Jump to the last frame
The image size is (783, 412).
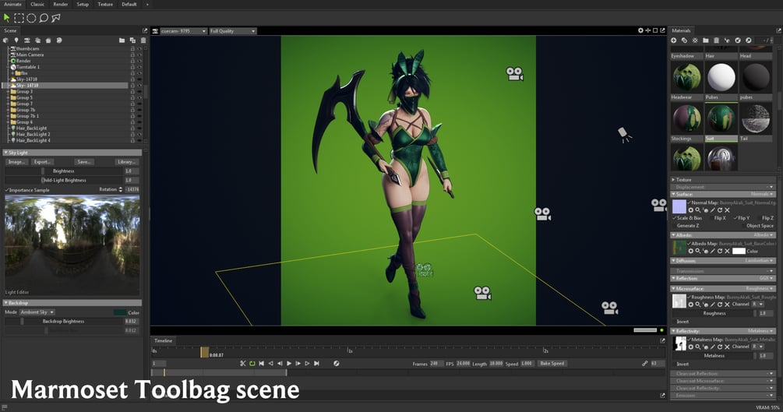316,364
